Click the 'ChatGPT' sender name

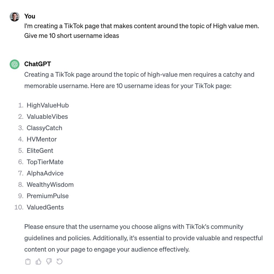[x=37, y=64]
